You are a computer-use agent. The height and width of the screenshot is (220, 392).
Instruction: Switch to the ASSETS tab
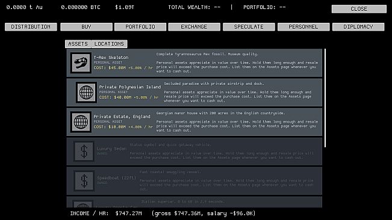click(78, 44)
